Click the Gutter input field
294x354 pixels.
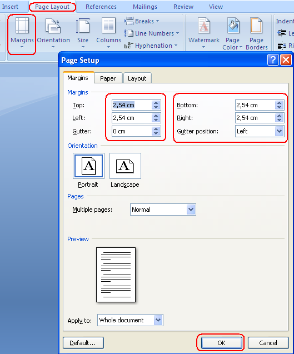pos(132,131)
